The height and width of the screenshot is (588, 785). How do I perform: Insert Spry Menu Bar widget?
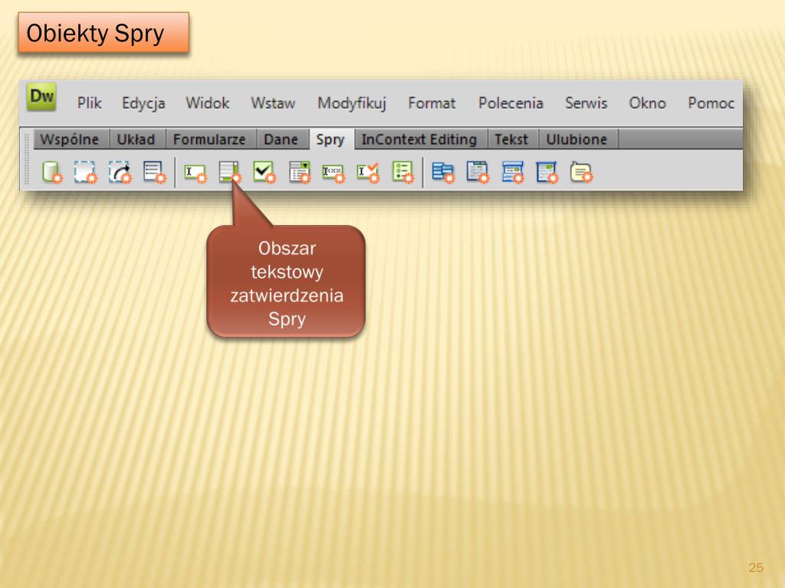444,173
